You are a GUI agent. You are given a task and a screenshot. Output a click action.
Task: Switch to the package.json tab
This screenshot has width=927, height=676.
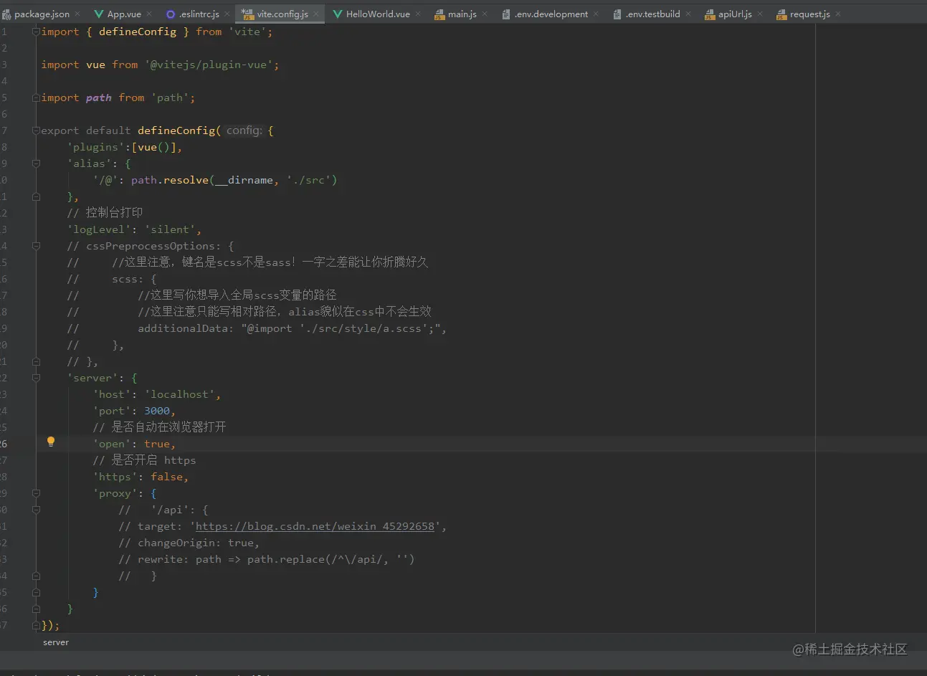41,14
